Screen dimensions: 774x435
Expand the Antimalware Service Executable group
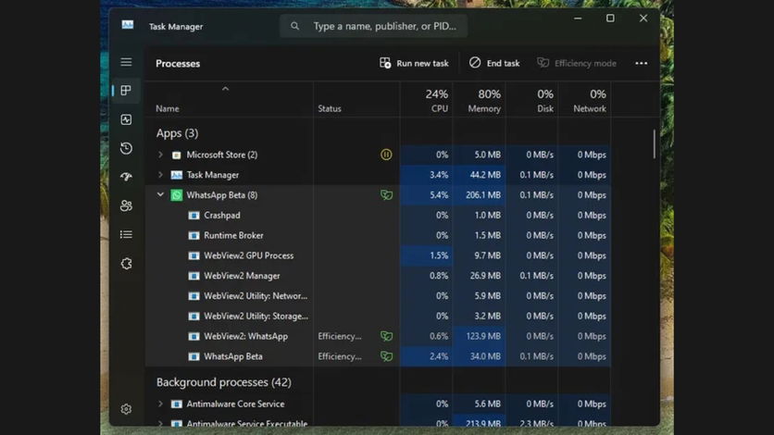pos(160,423)
